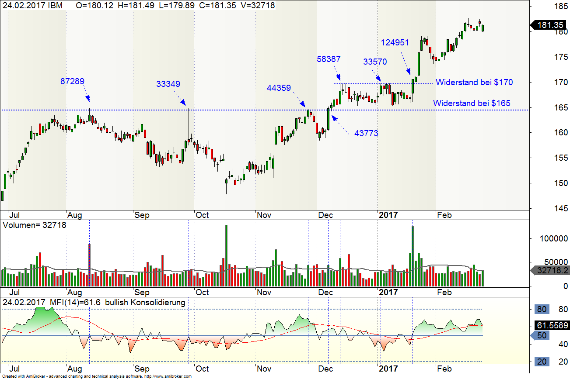Click the Sep label under volume pane
This screenshot has width=570, height=379.
(x=142, y=292)
